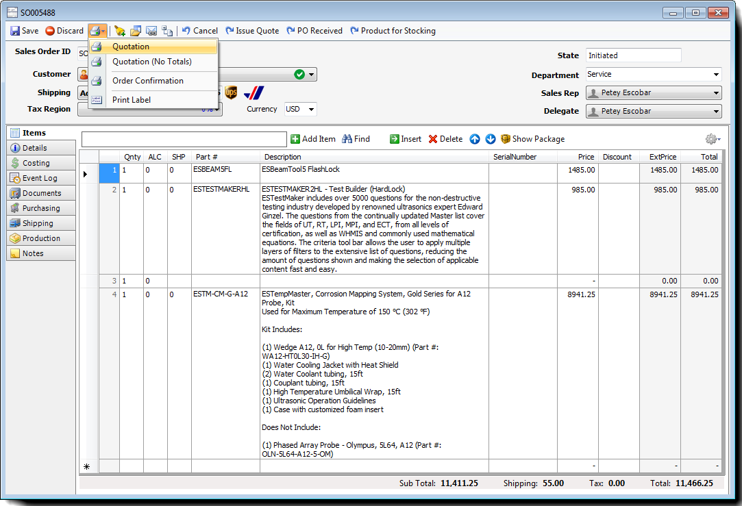Click the Issue Quote action button

(x=252, y=31)
